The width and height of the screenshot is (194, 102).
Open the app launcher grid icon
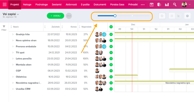[x=4, y=5]
